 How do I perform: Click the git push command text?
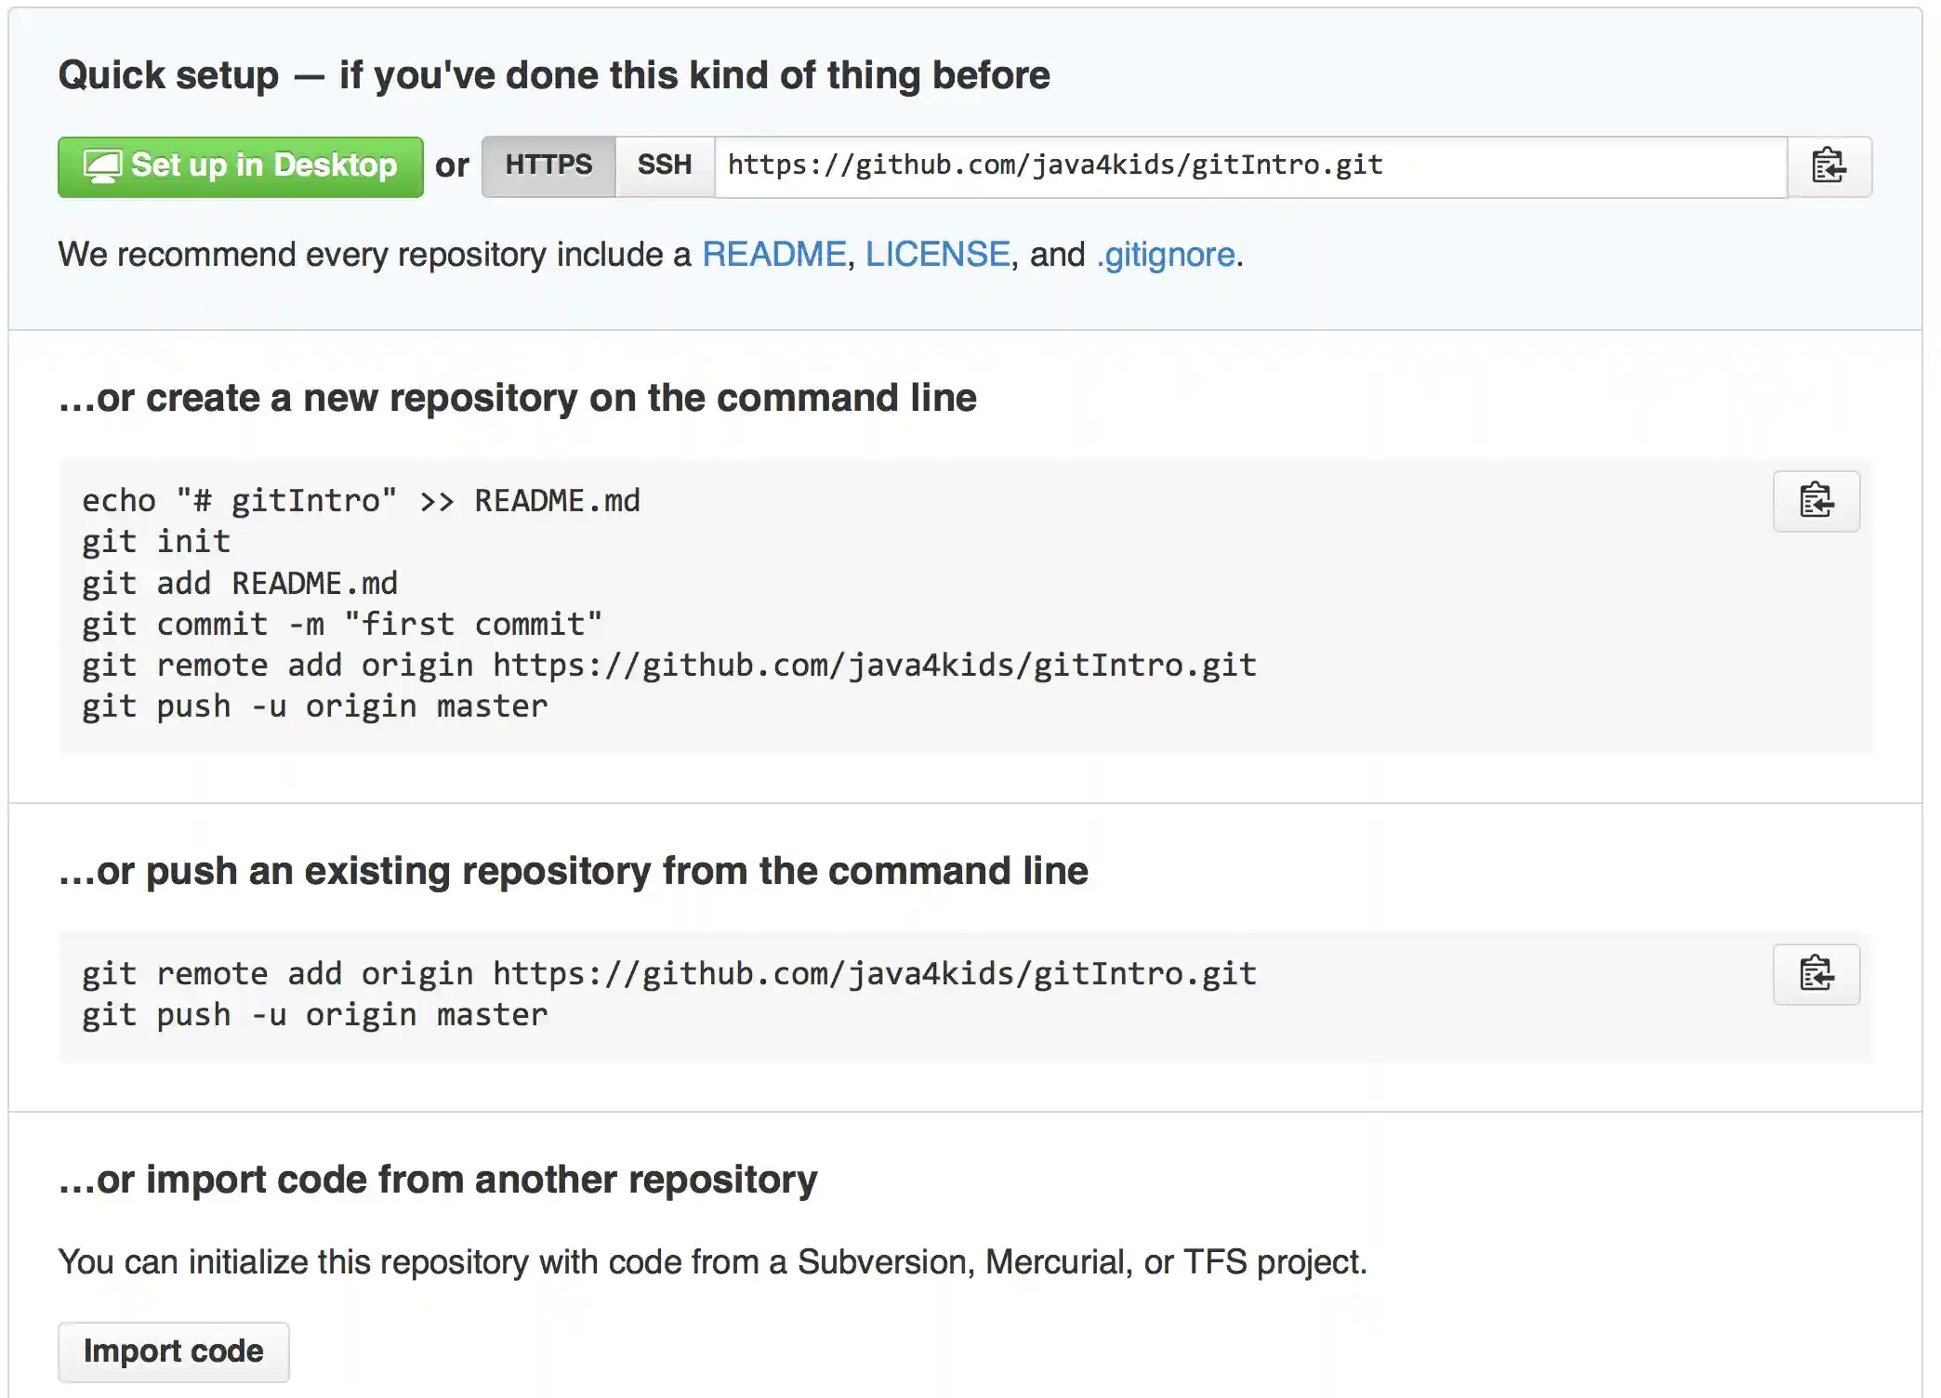click(313, 706)
